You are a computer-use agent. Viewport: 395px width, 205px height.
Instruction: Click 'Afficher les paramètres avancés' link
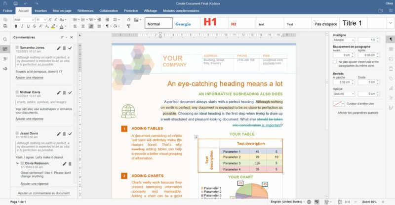point(358,113)
